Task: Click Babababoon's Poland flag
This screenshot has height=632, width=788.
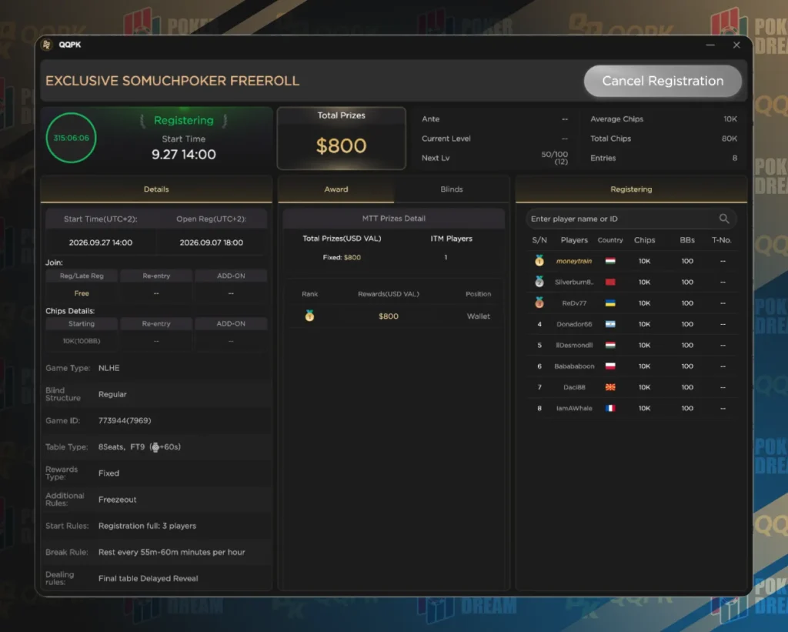Action: pyautogui.click(x=610, y=366)
